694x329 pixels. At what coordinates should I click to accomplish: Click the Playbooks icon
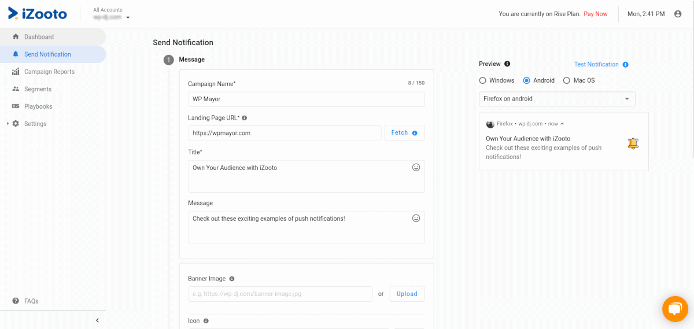(x=16, y=106)
